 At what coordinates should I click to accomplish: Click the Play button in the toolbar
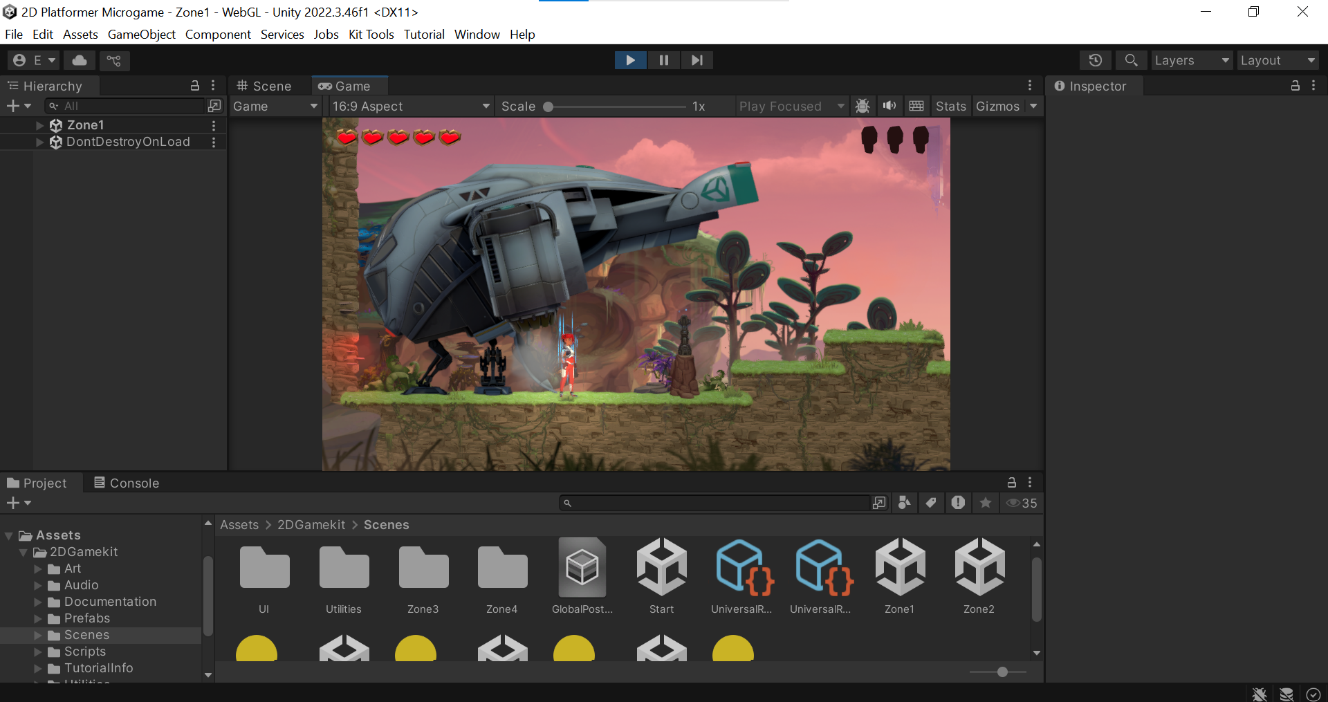tap(631, 60)
